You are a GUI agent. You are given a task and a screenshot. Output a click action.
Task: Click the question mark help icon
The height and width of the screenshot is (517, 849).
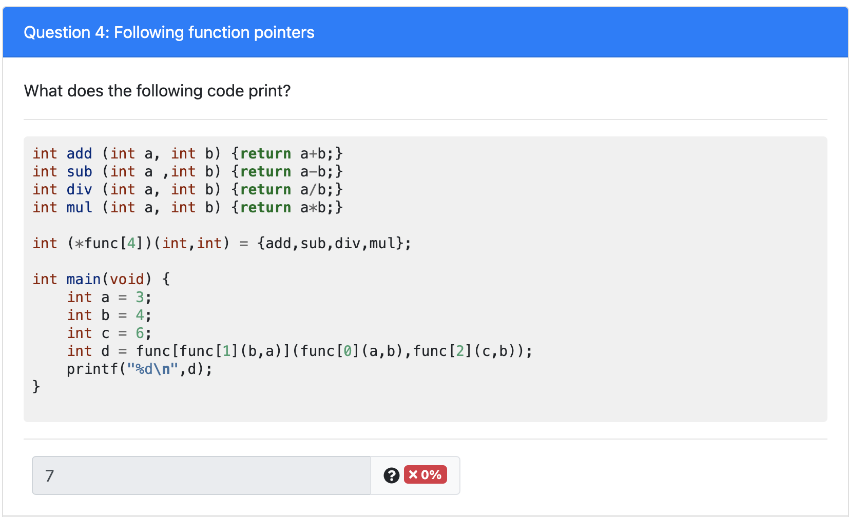(392, 475)
